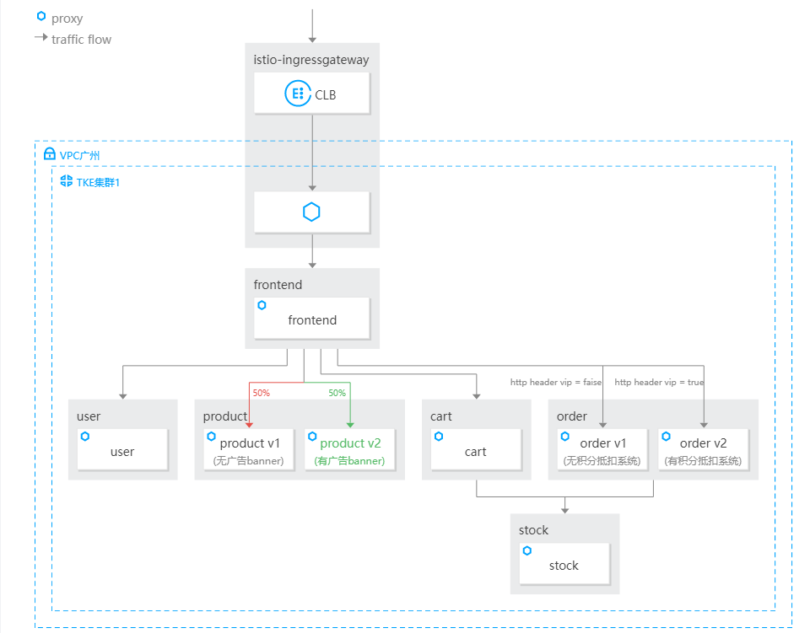Click the proxy icon on order v2

[x=666, y=437]
